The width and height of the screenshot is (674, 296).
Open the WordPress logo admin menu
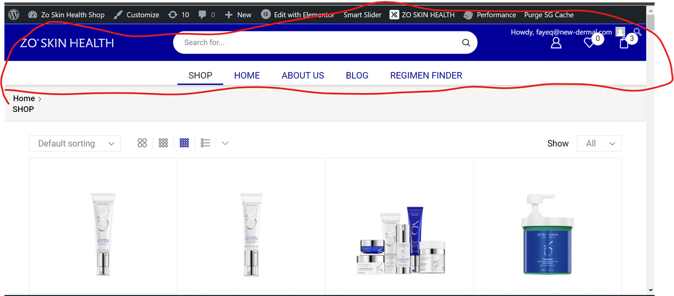click(14, 15)
